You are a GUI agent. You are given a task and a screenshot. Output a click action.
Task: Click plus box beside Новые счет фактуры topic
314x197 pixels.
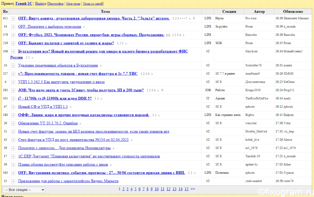pos(13,132)
